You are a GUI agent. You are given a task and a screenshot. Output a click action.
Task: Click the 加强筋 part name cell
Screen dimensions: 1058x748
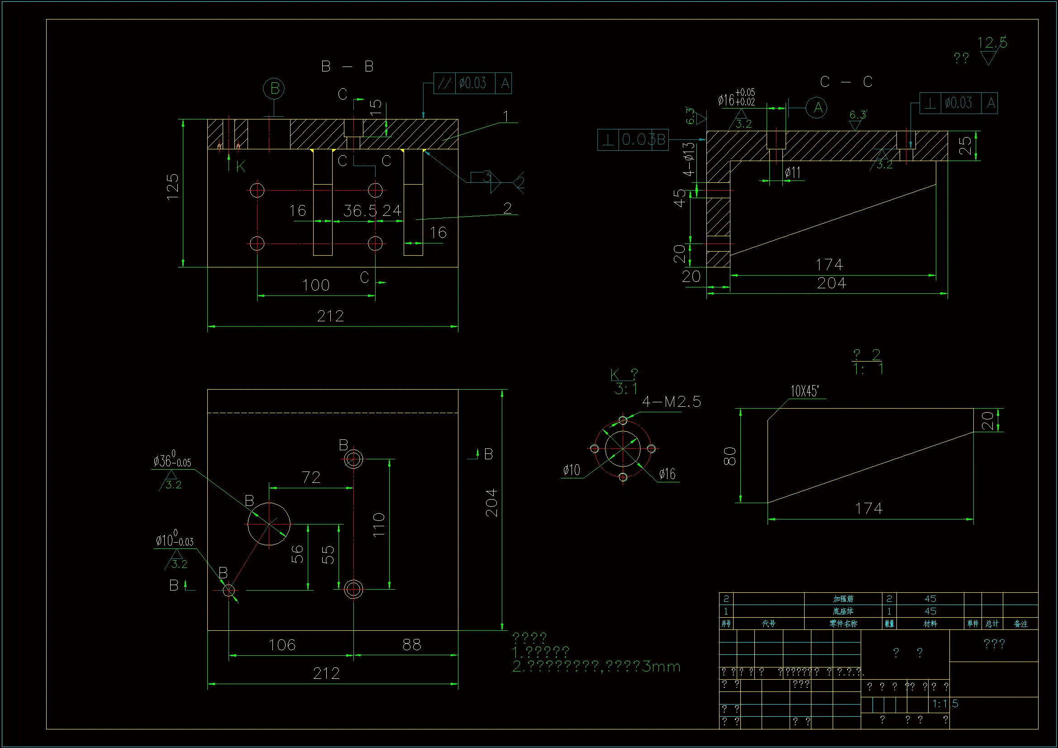click(x=843, y=599)
